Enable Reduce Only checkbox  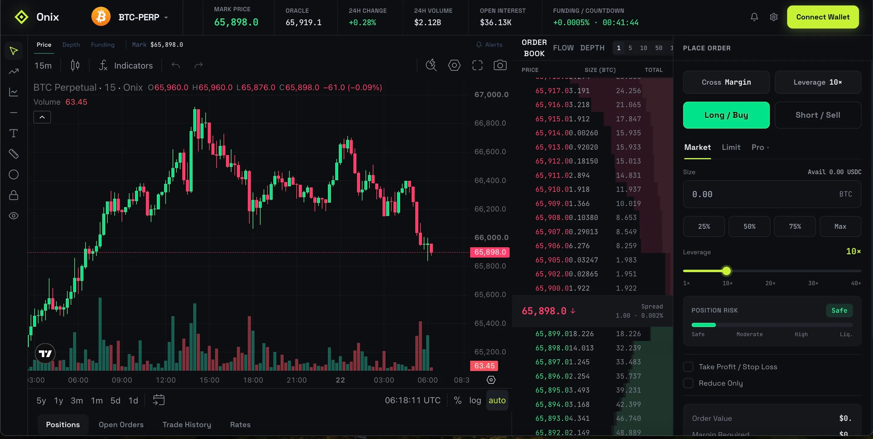pyautogui.click(x=688, y=383)
